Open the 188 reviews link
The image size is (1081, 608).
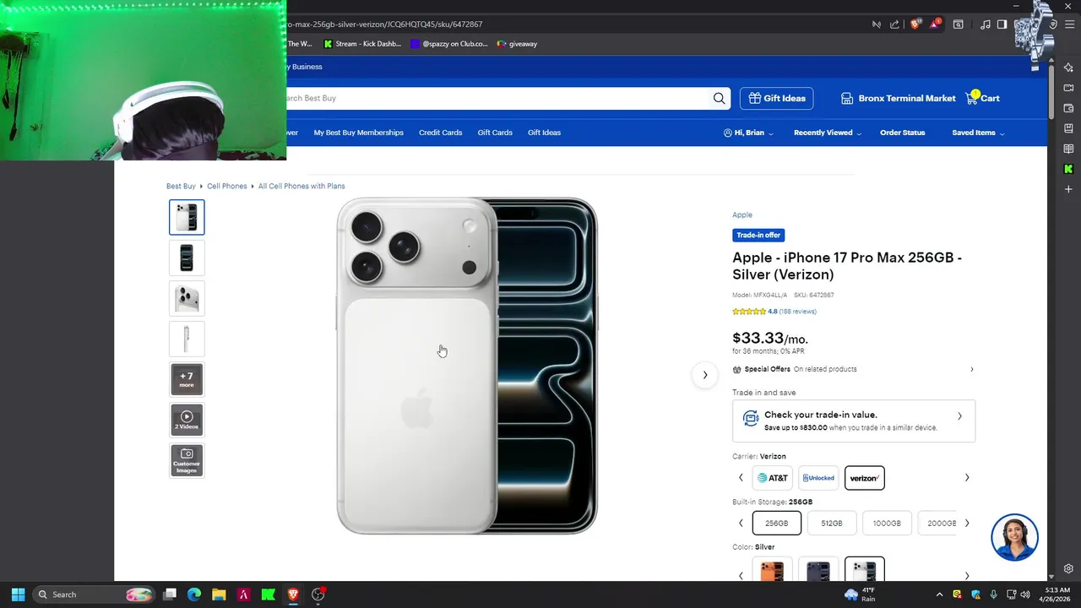[797, 312]
